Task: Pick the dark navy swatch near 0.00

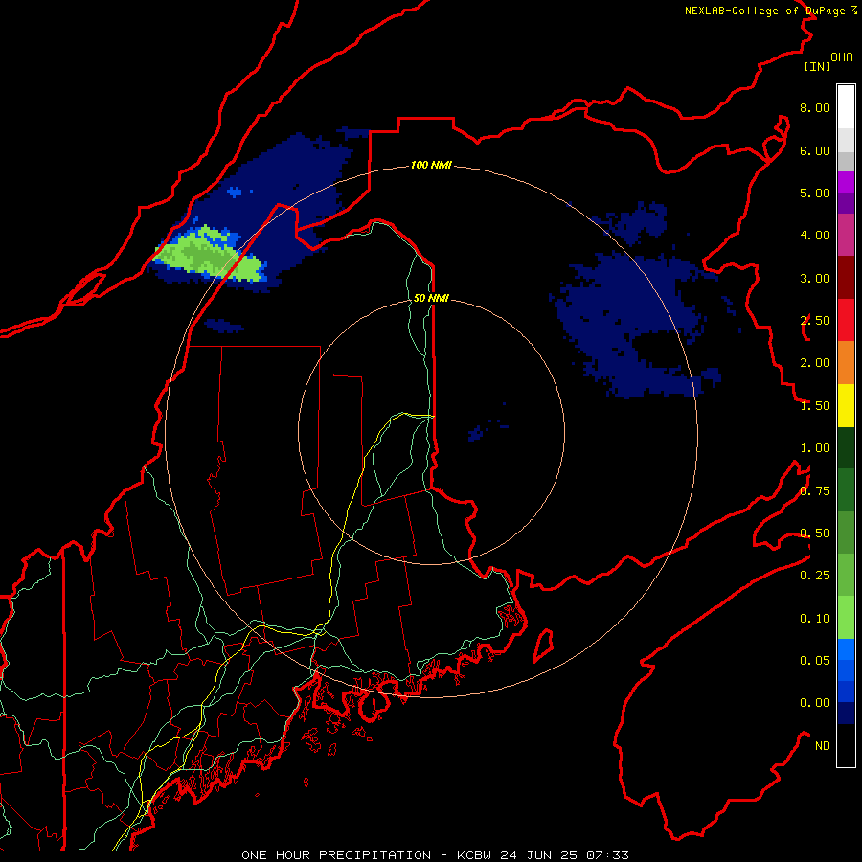Action: click(846, 714)
